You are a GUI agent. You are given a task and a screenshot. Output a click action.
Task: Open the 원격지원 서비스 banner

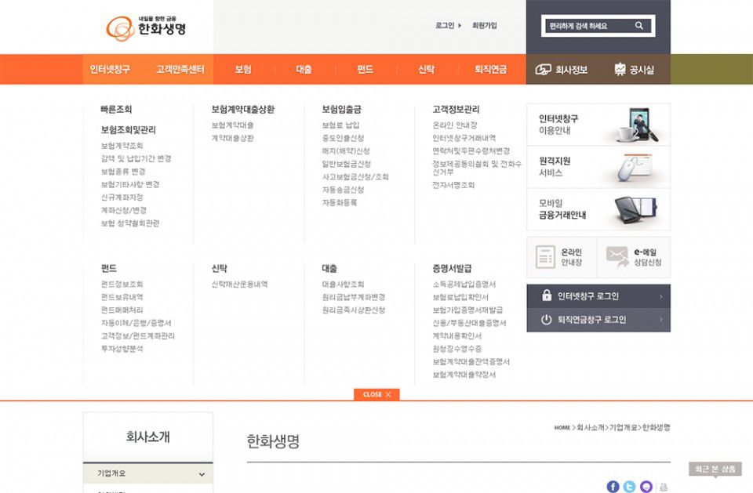pyautogui.click(x=598, y=167)
